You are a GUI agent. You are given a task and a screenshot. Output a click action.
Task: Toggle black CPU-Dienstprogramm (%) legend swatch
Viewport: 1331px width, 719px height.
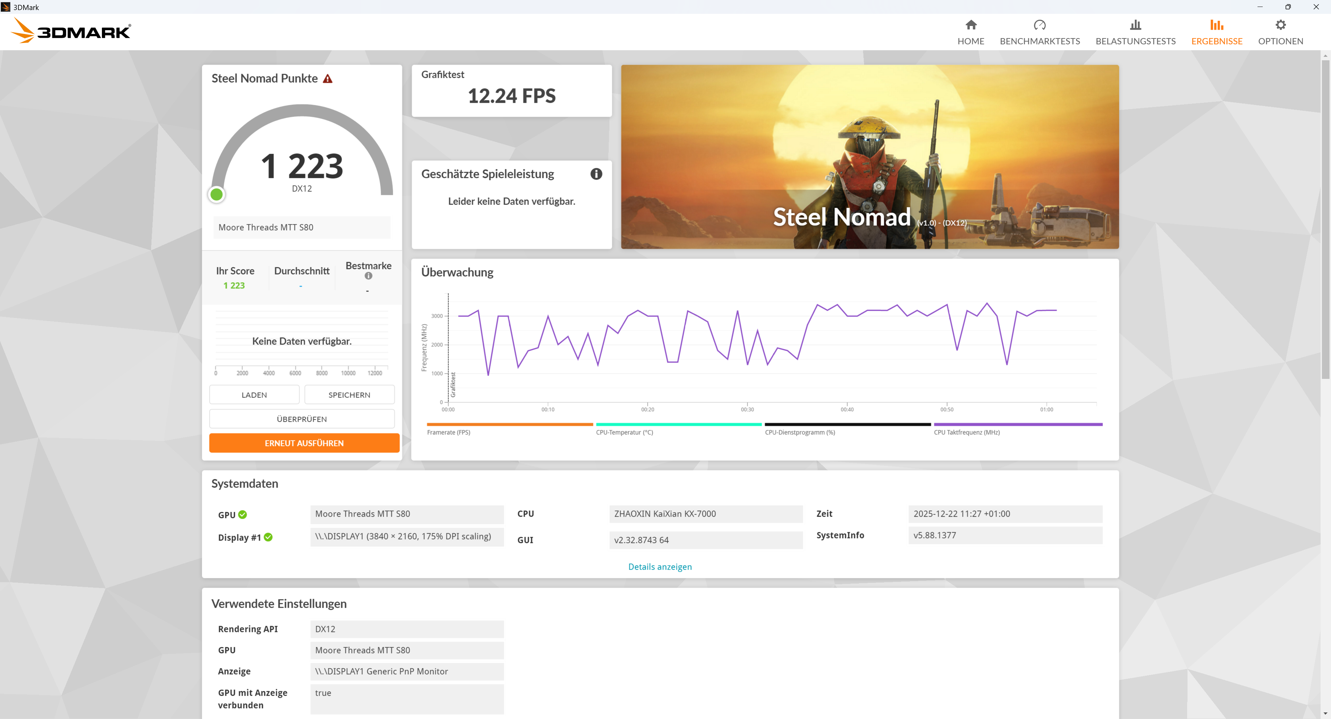[847, 425]
